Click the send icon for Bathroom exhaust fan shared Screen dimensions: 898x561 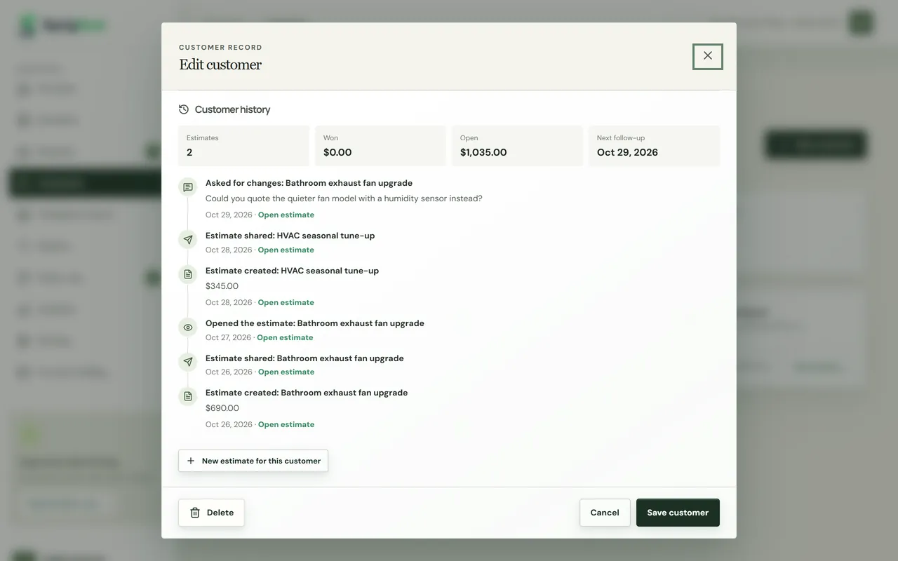coord(188,363)
